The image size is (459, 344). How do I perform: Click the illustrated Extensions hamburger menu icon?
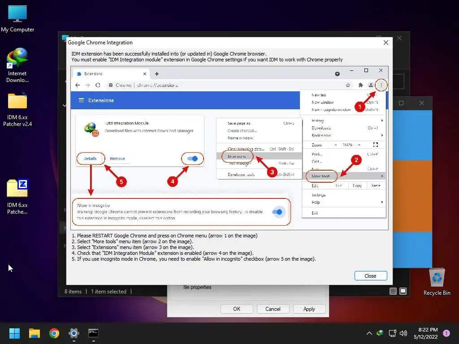81,100
